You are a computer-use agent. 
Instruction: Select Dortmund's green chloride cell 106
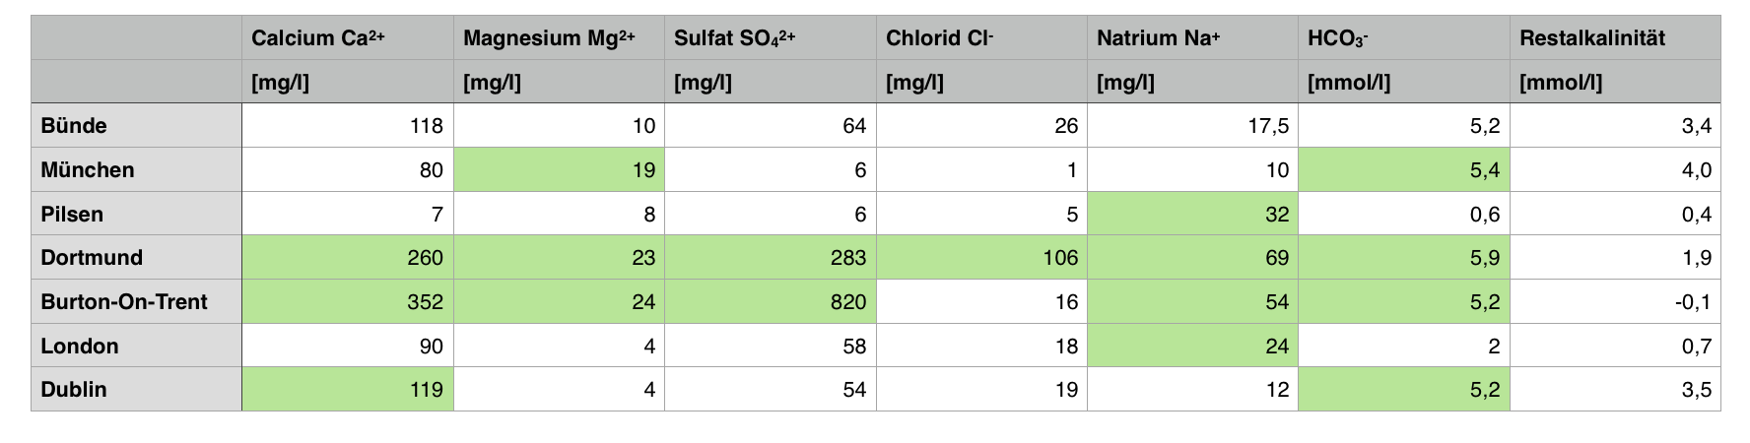pyautogui.click(x=981, y=258)
